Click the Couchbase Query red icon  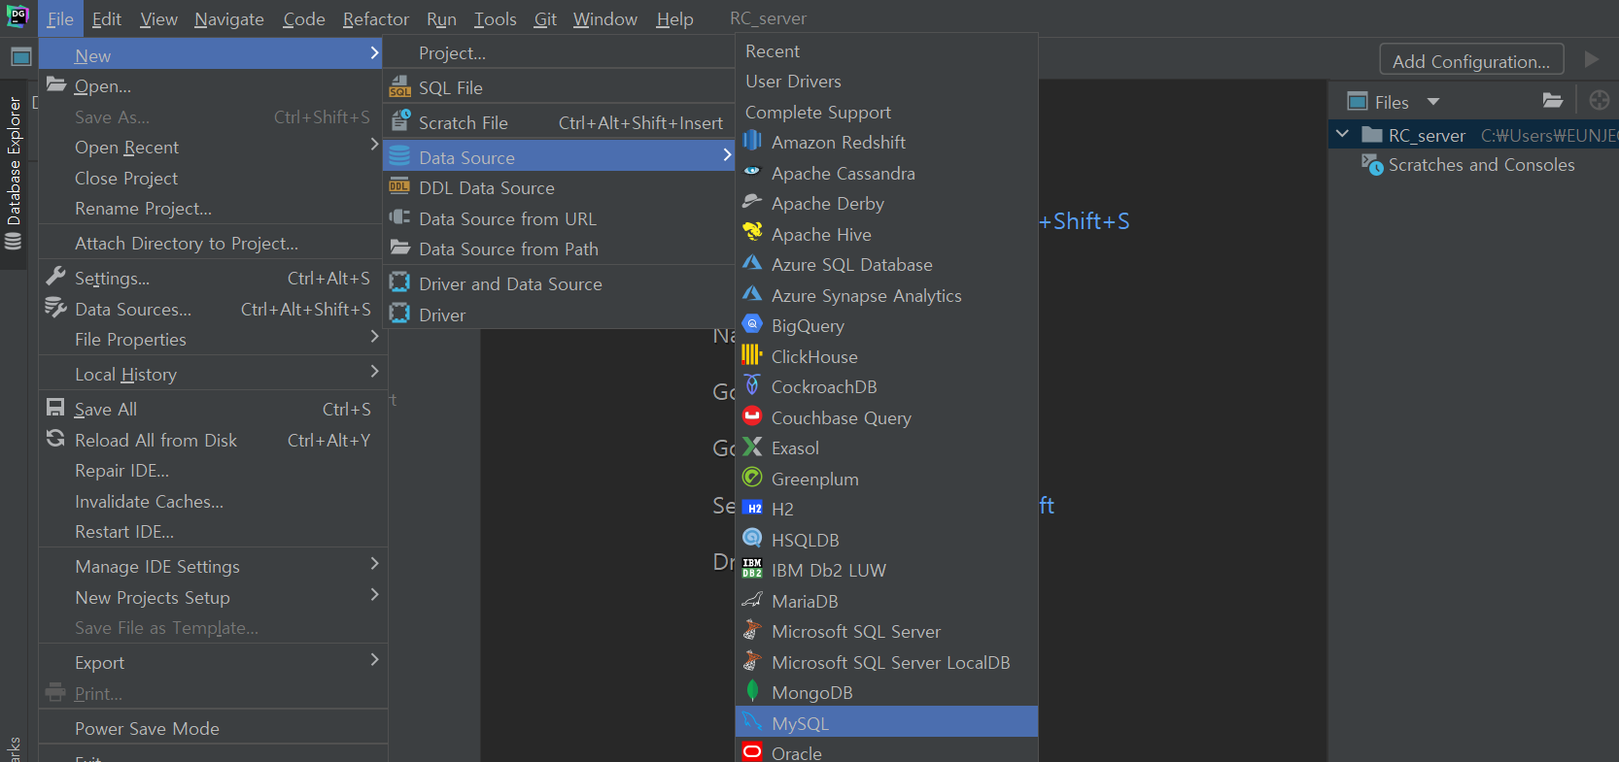pos(752,416)
